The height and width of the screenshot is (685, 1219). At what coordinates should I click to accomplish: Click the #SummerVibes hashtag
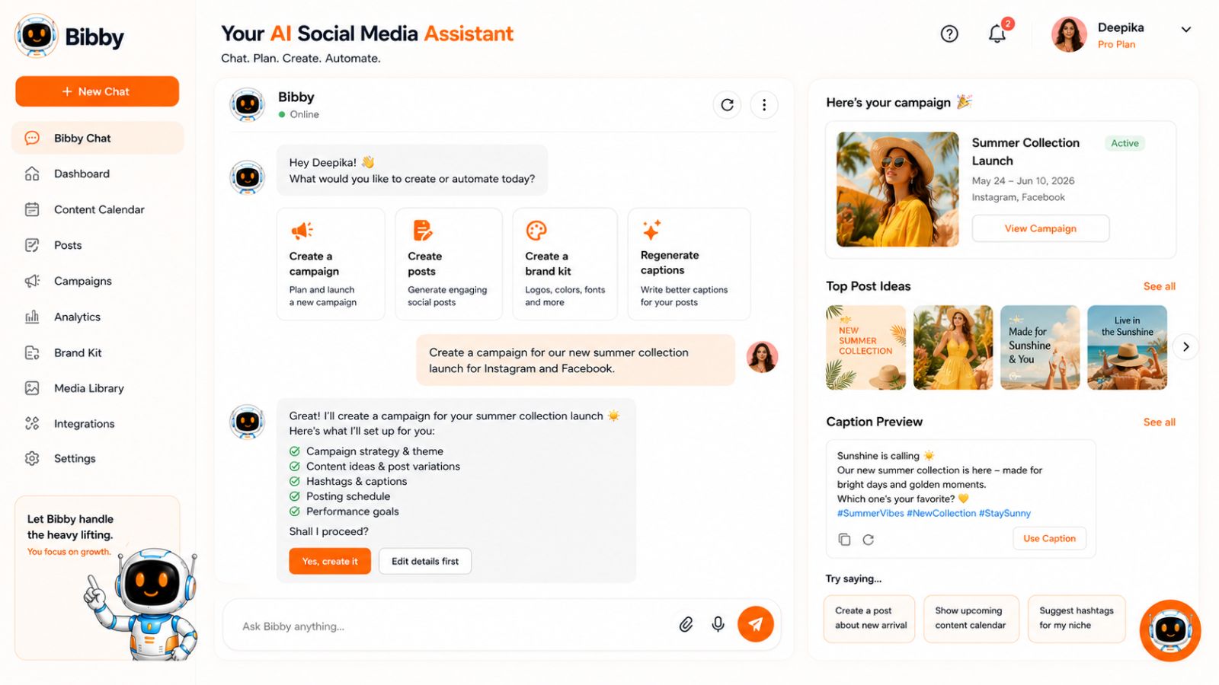click(x=870, y=513)
